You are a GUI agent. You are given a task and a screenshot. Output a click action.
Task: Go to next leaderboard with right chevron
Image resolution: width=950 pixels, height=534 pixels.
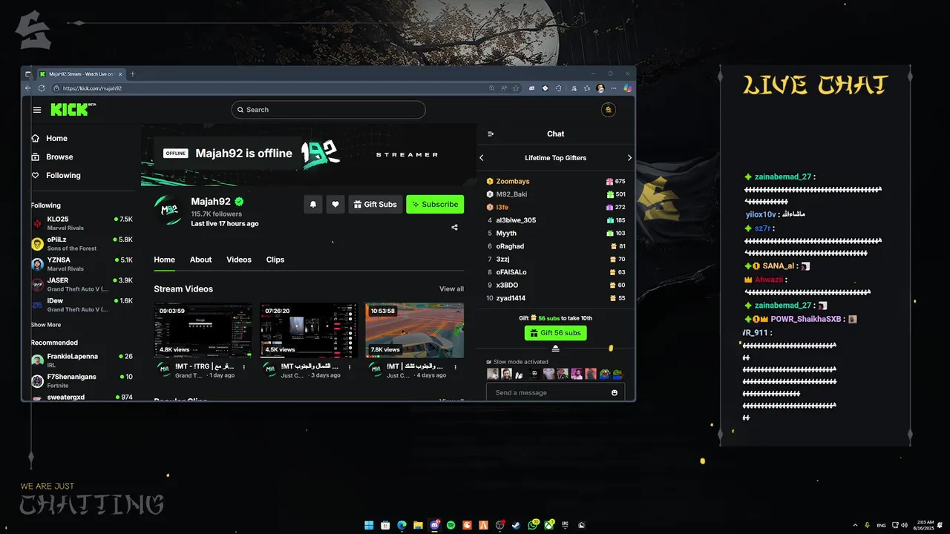629,158
